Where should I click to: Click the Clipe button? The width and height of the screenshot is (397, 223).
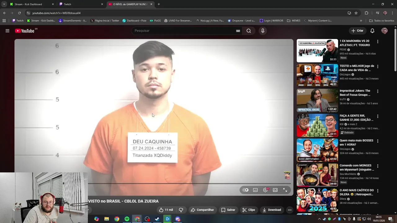point(249,210)
